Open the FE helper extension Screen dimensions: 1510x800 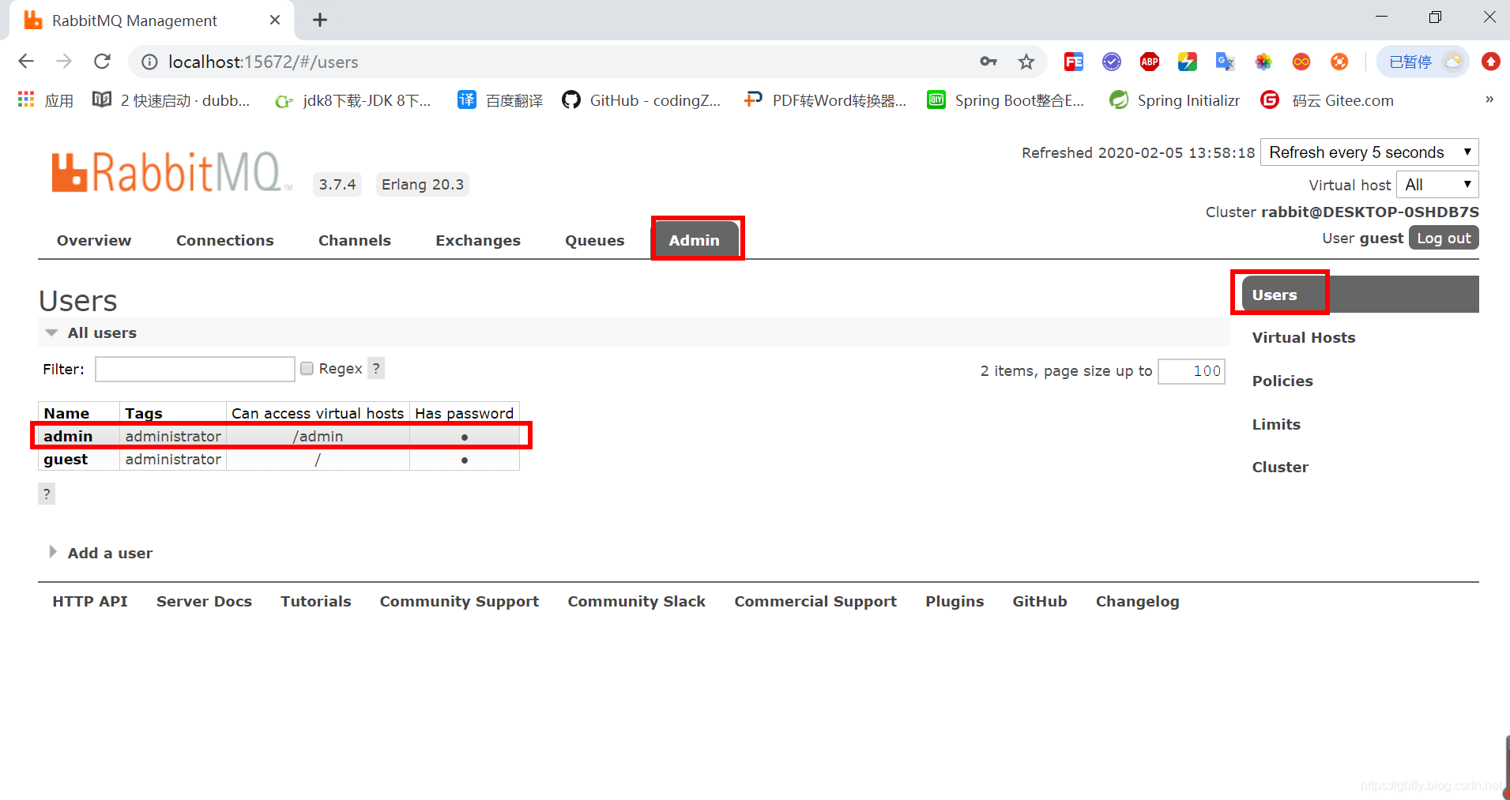pos(1073,62)
